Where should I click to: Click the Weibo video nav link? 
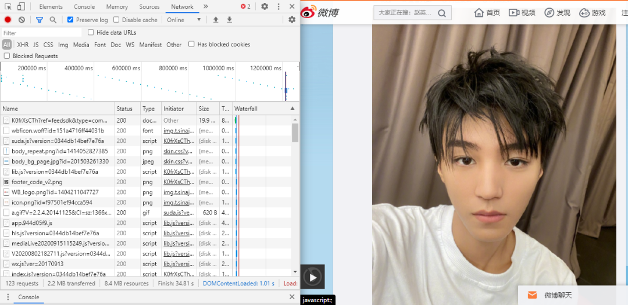(522, 13)
